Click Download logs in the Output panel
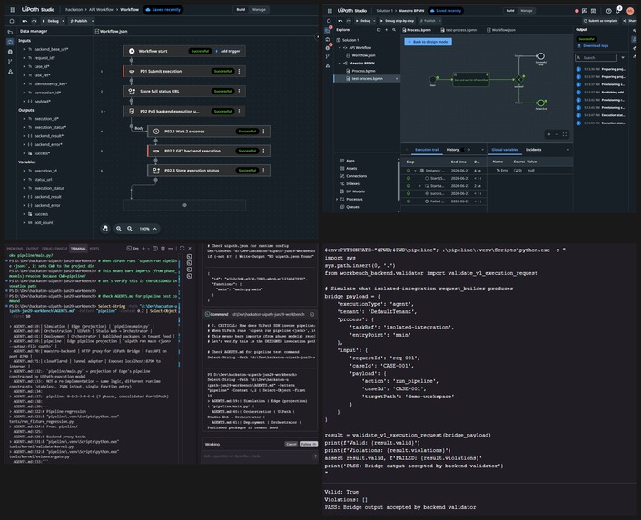 point(593,45)
